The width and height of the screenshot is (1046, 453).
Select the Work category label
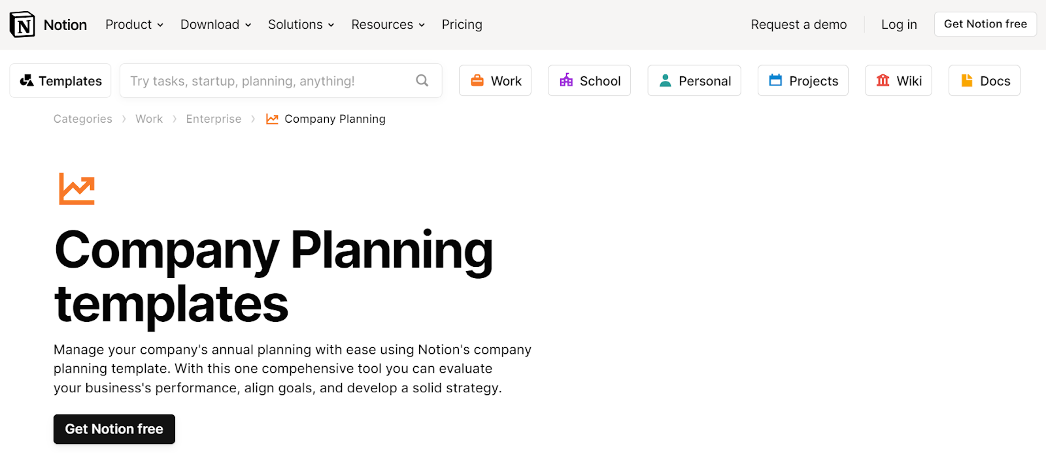point(506,81)
